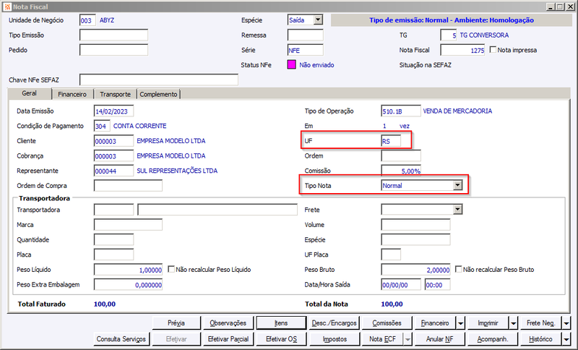Click the Efetivar OS button

tap(281, 339)
